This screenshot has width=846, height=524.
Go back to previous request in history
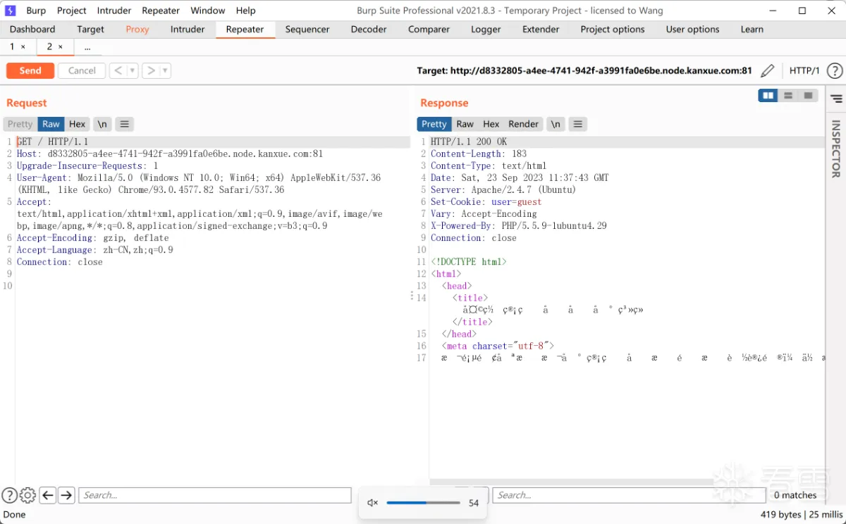tap(118, 70)
